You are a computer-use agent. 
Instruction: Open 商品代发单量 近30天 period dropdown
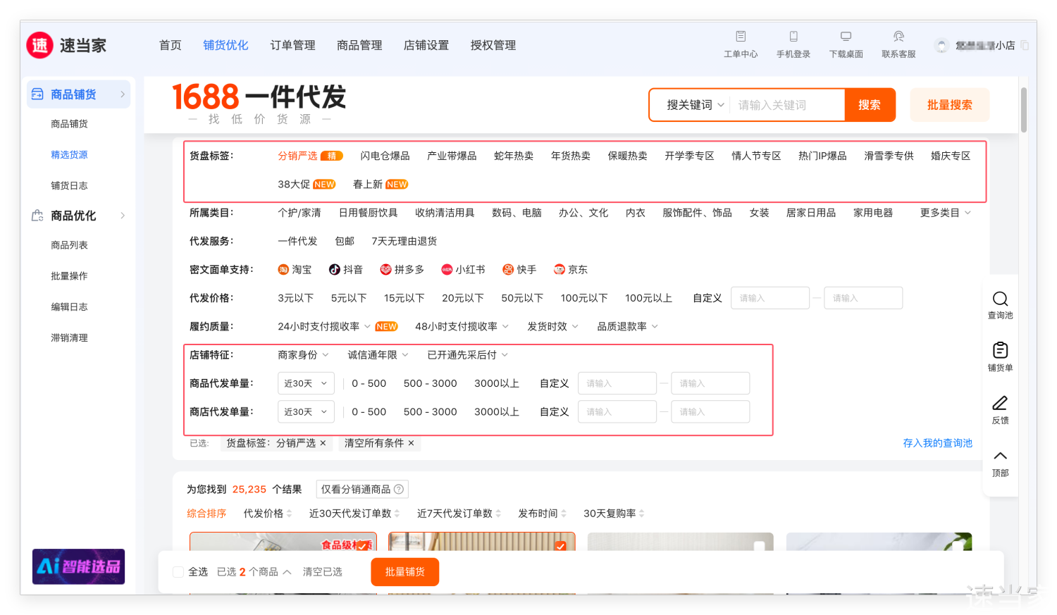click(305, 384)
